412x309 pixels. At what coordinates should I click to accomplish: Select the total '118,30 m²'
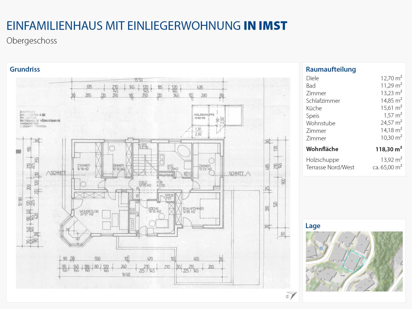(389, 149)
